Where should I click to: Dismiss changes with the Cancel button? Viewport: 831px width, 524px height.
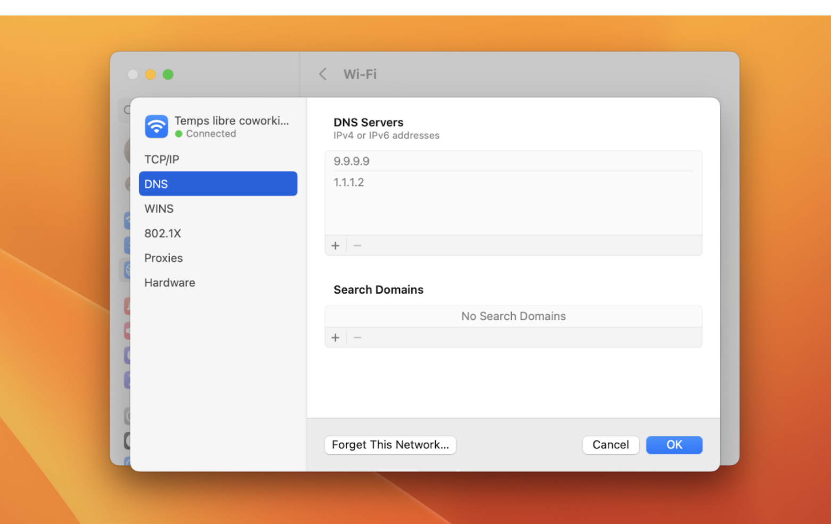tap(610, 445)
